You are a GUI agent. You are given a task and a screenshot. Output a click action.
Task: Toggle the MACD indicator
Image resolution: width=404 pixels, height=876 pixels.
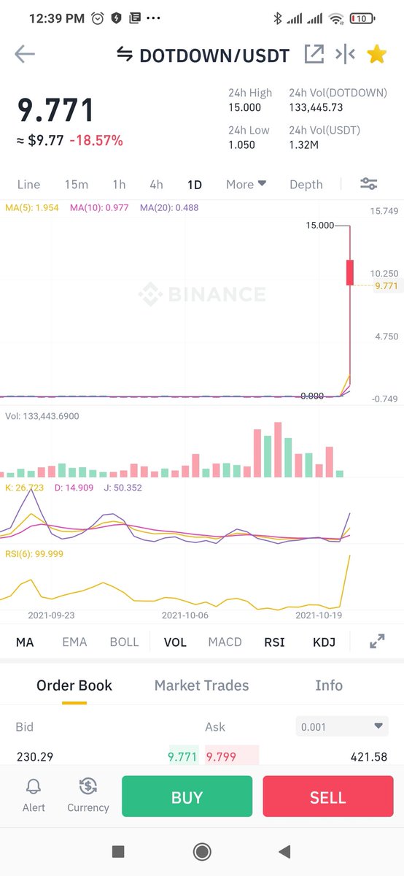tap(225, 642)
